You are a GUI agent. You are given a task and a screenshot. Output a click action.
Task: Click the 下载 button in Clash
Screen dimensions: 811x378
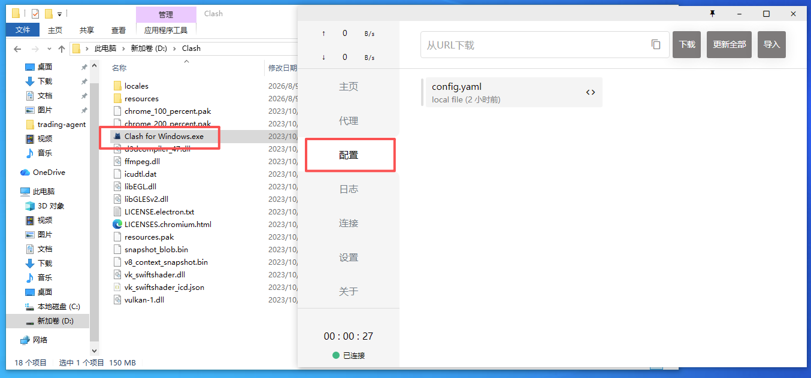[x=687, y=45]
